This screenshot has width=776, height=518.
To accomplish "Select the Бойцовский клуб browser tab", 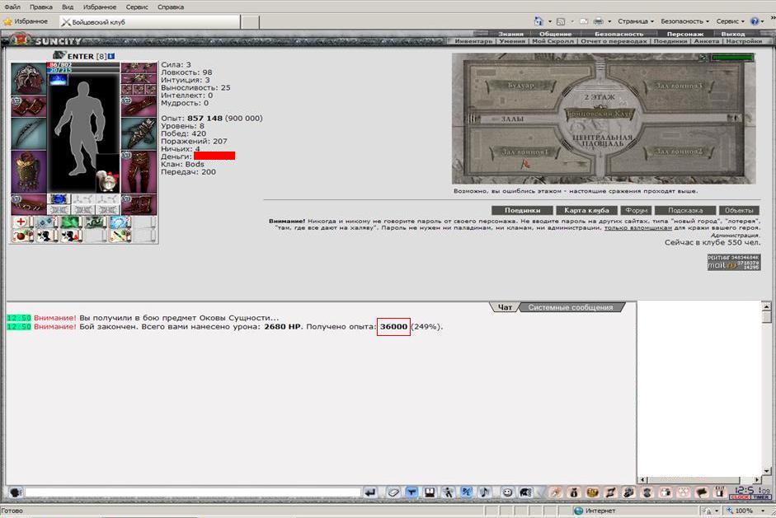I will coord(150,21).
